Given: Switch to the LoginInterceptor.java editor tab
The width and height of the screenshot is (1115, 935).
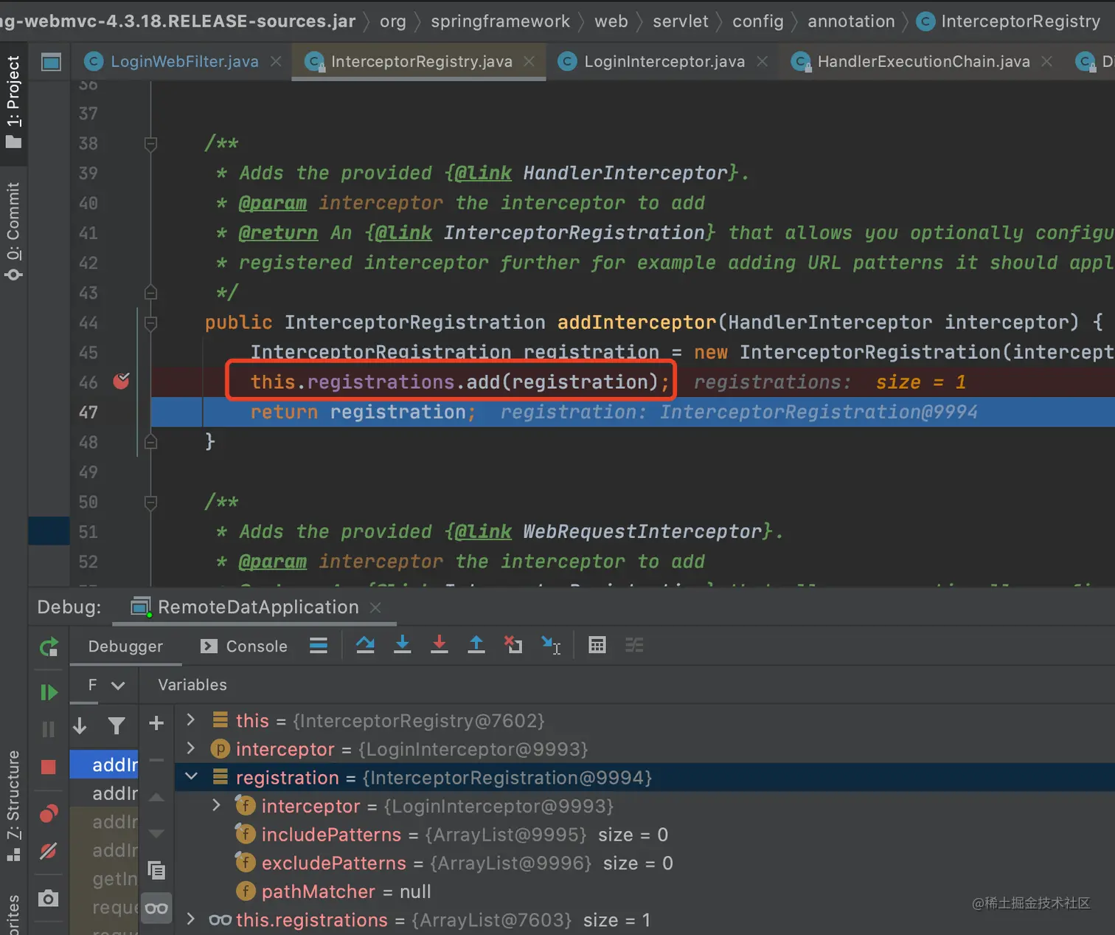Looking at the screenshot, I should point(664,61).
